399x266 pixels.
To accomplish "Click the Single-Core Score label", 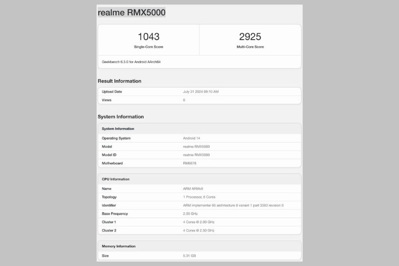I will (x=149, y=47).
